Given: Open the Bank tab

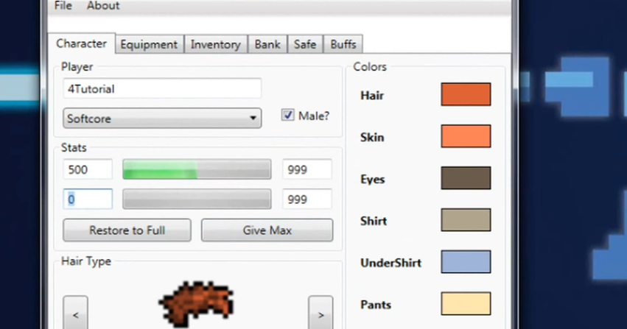Looking at the screenshot, I should tap(267, 44).
